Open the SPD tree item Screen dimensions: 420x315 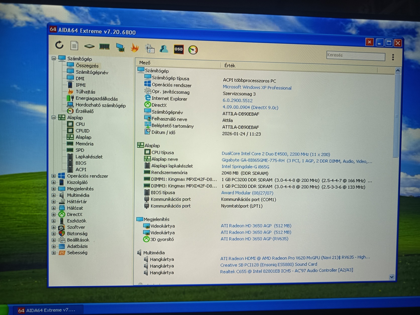(x=80, y=150)
